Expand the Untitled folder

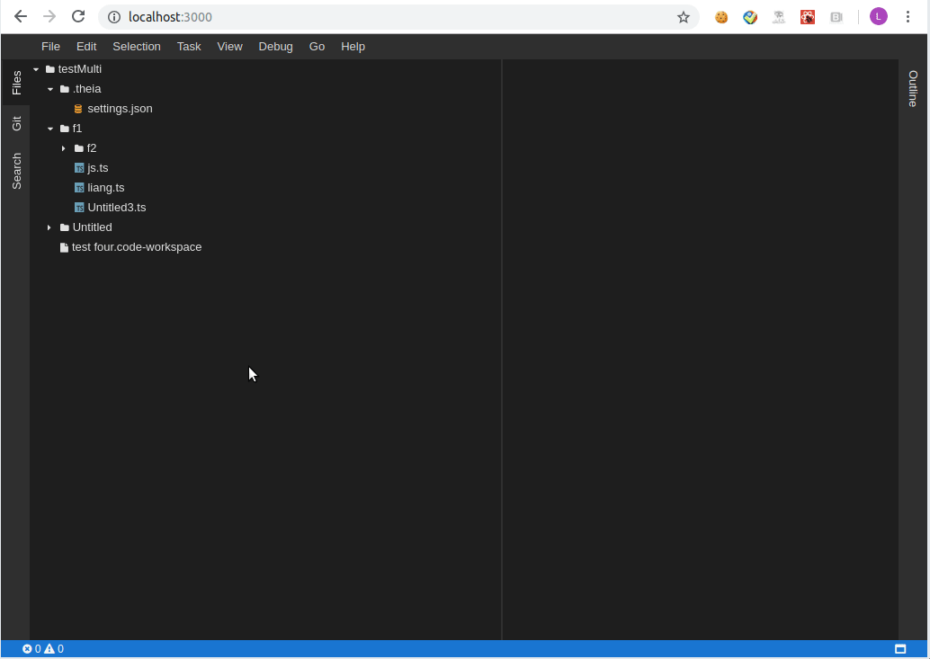(49, 227)
